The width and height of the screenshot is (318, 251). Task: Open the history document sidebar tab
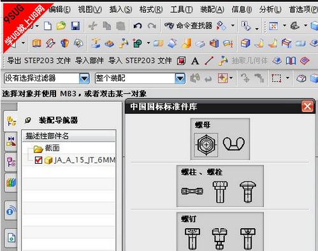[11, 238]
